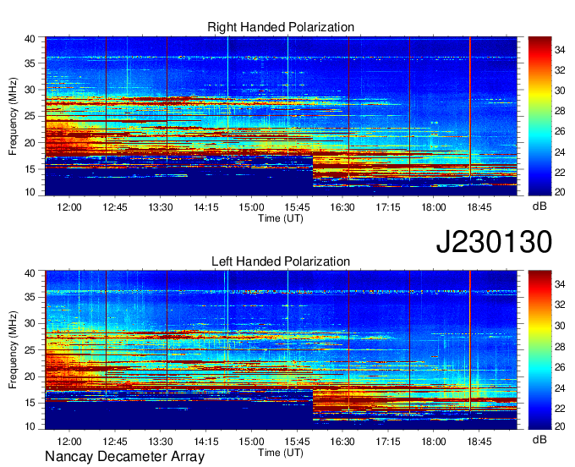Click the '20' frequency tick on the bottom plot
The height and width of the screenshot is (467, 575).
(30, 376)
